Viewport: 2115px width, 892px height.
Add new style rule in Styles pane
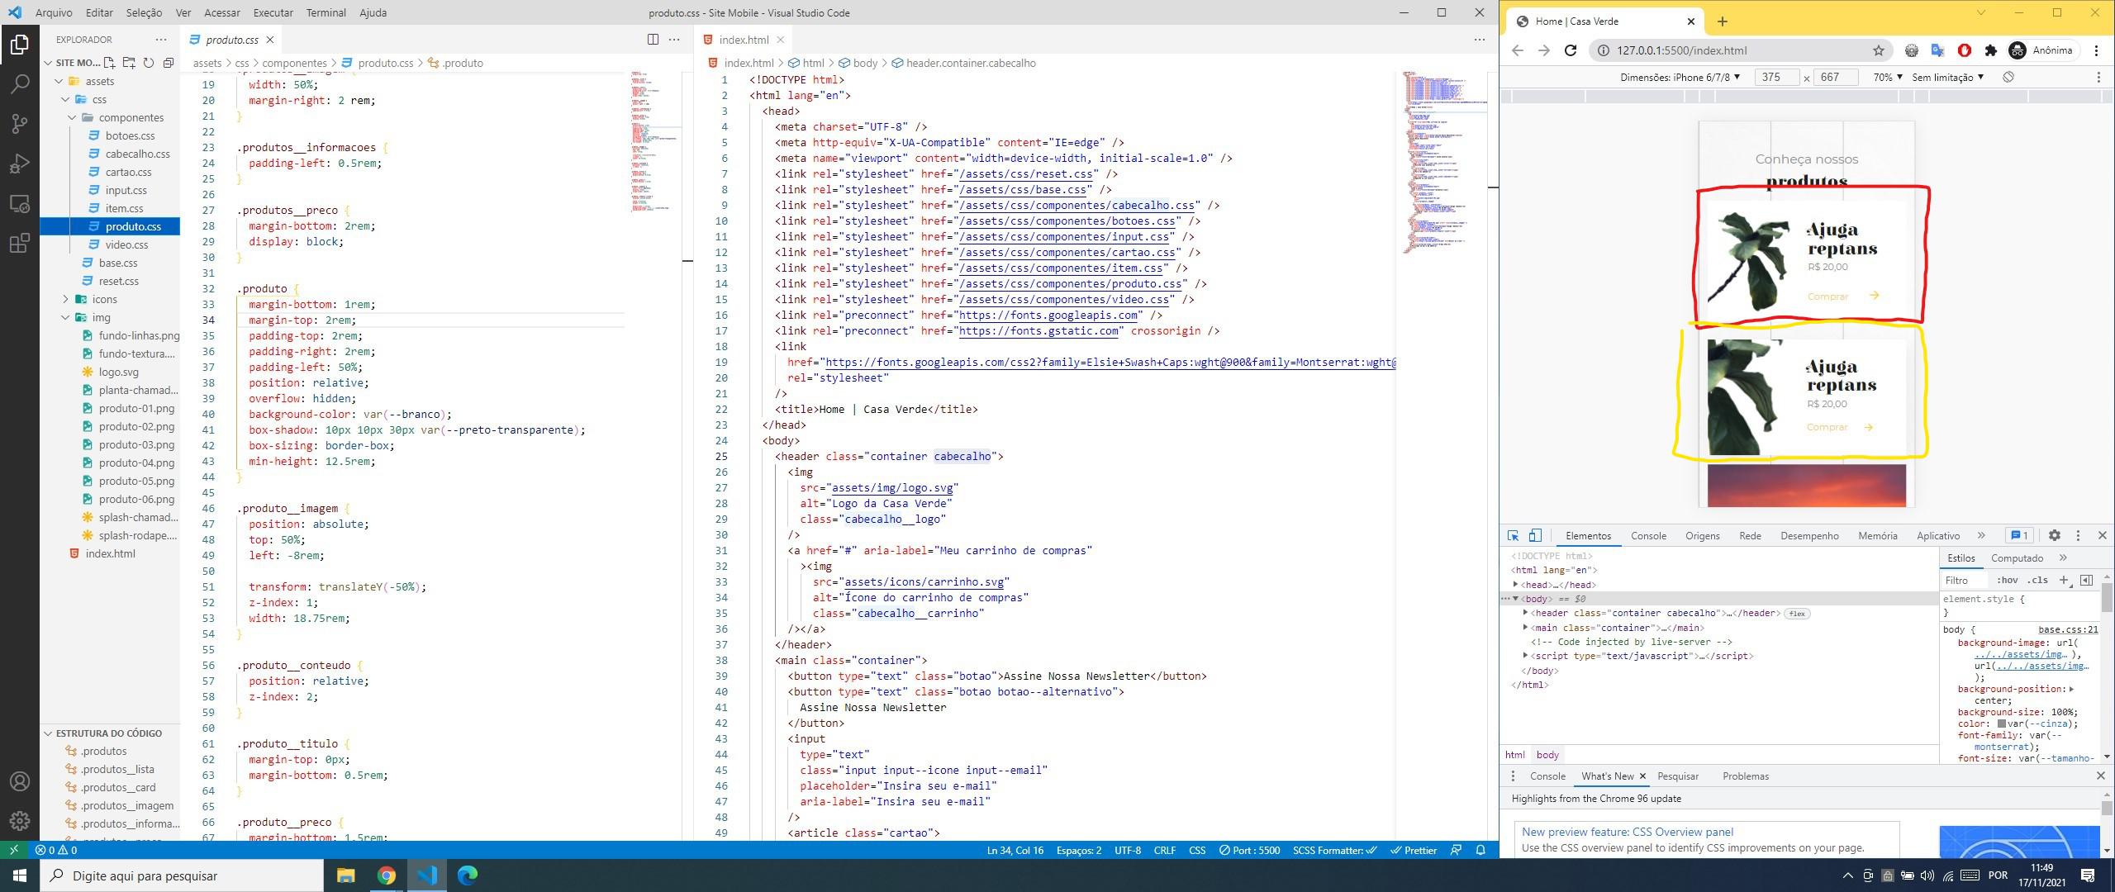2064,580
